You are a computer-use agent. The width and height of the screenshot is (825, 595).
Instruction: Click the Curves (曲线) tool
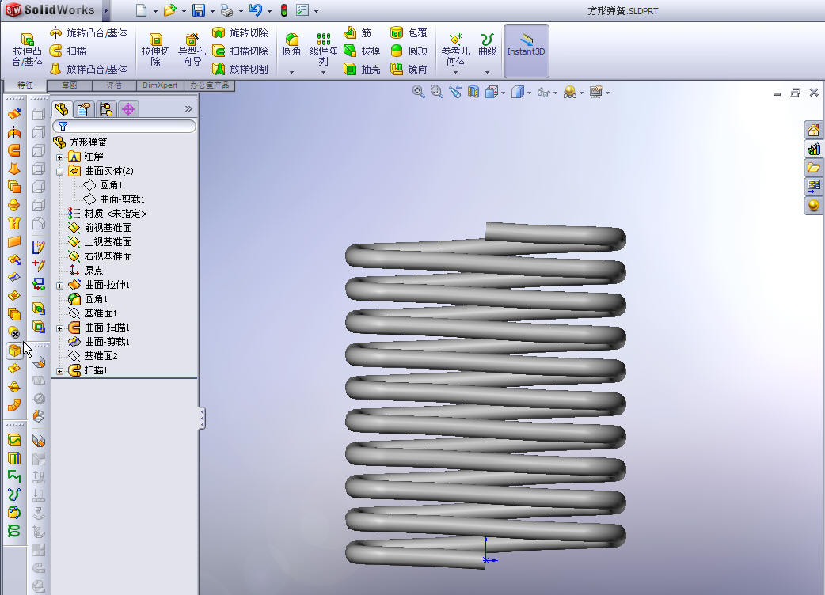(x=487, y=44)
